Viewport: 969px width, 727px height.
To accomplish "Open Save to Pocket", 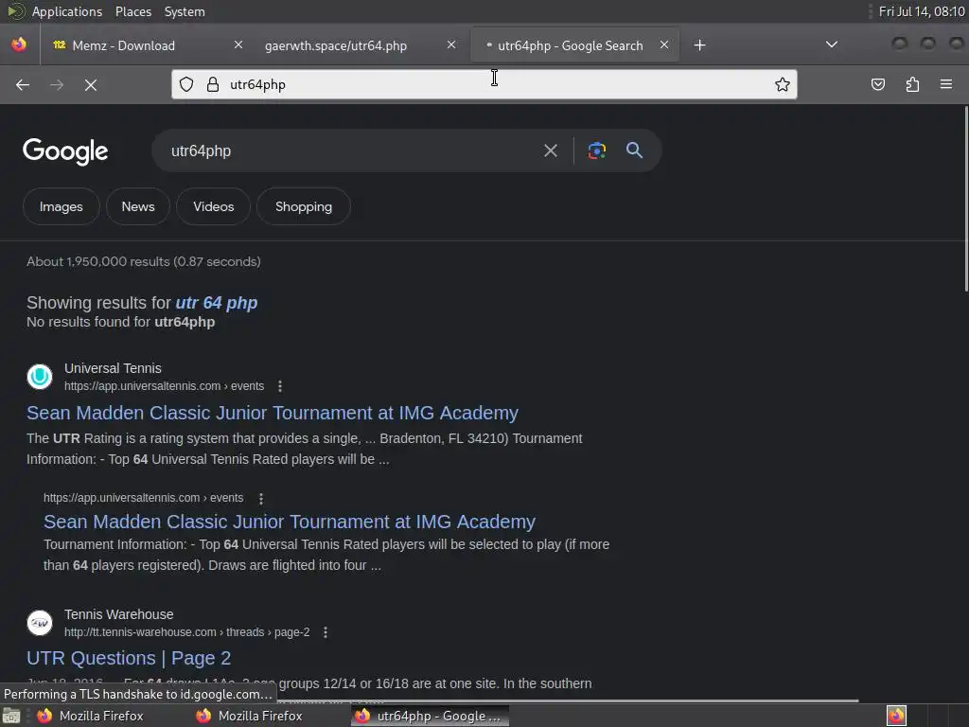I will tap(878, 84).
